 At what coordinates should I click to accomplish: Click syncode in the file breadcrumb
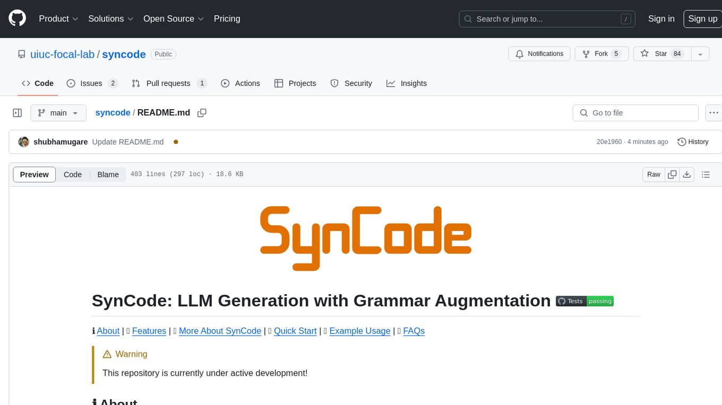pos(113,112)
